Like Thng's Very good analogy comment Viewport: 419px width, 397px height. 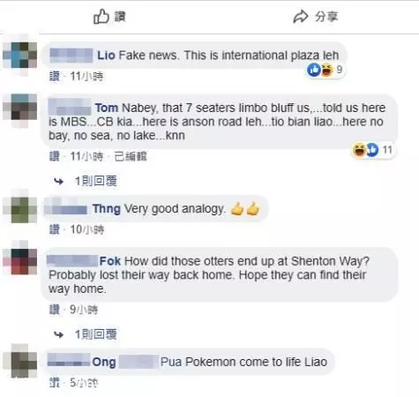pos(55,229)
